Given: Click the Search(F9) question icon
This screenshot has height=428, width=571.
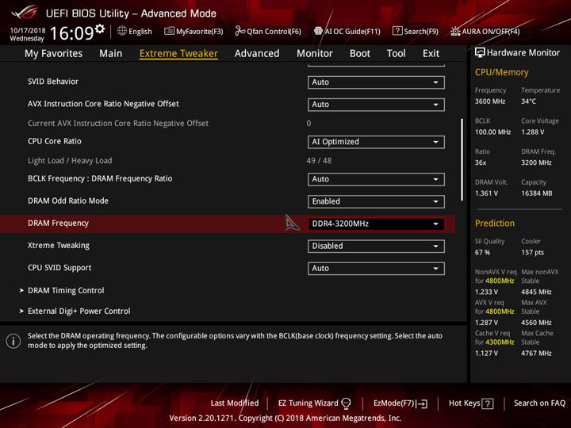Looking at the screenshot, I should pos(397,31).
